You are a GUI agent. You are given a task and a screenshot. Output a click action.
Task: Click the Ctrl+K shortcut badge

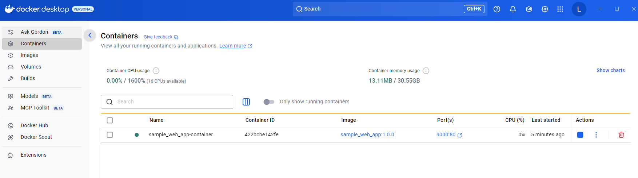(x=474, y=9)
